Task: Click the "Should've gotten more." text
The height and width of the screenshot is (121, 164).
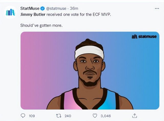Action: (x=41, y=25)
